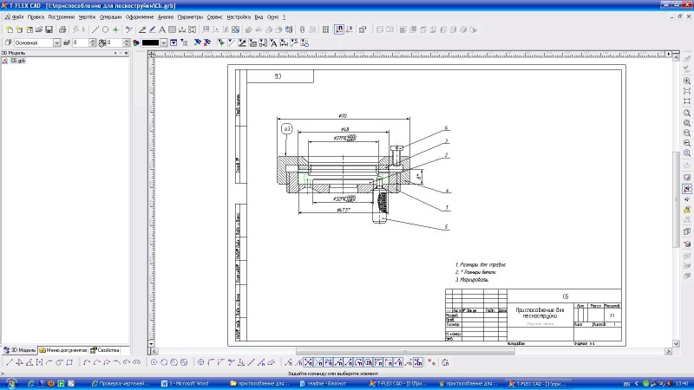
Task: Open the Оформление menu
Action: 140,16
